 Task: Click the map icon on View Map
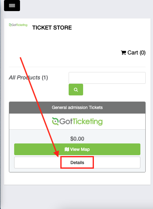click(x=67, y=149)
